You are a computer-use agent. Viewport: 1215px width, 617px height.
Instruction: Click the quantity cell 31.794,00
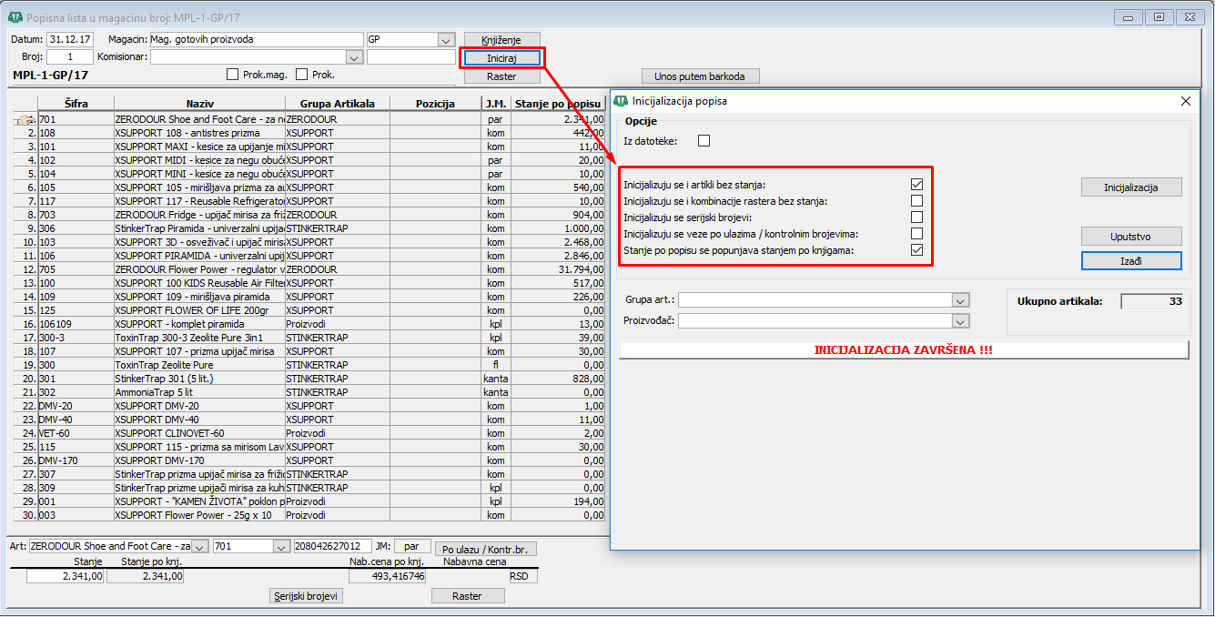click(558, 269)
